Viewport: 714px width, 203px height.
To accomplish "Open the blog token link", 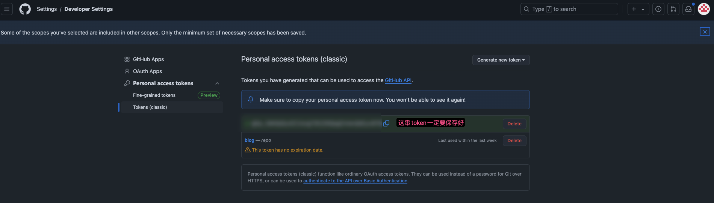I will [x=250, y=140].
